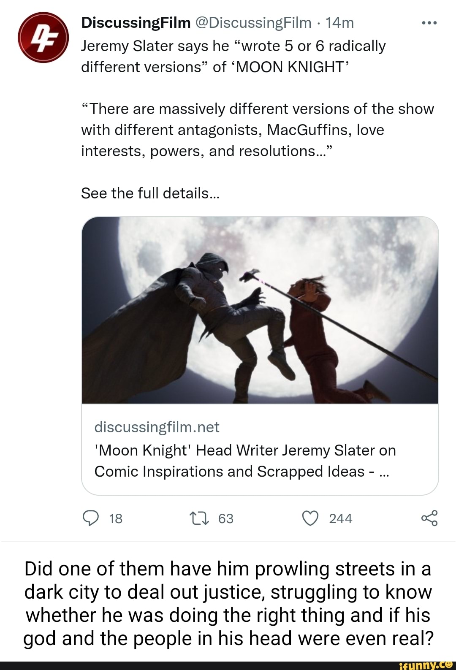The width and height of the screenshot is (456, 670).
Task: Click the reply speech bubble icon
Action: pos(91,518)
